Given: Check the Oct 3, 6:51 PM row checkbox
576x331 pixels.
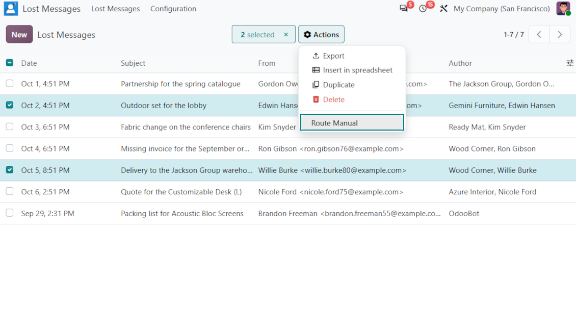Looking at the screenshot, I should [10, 126].
